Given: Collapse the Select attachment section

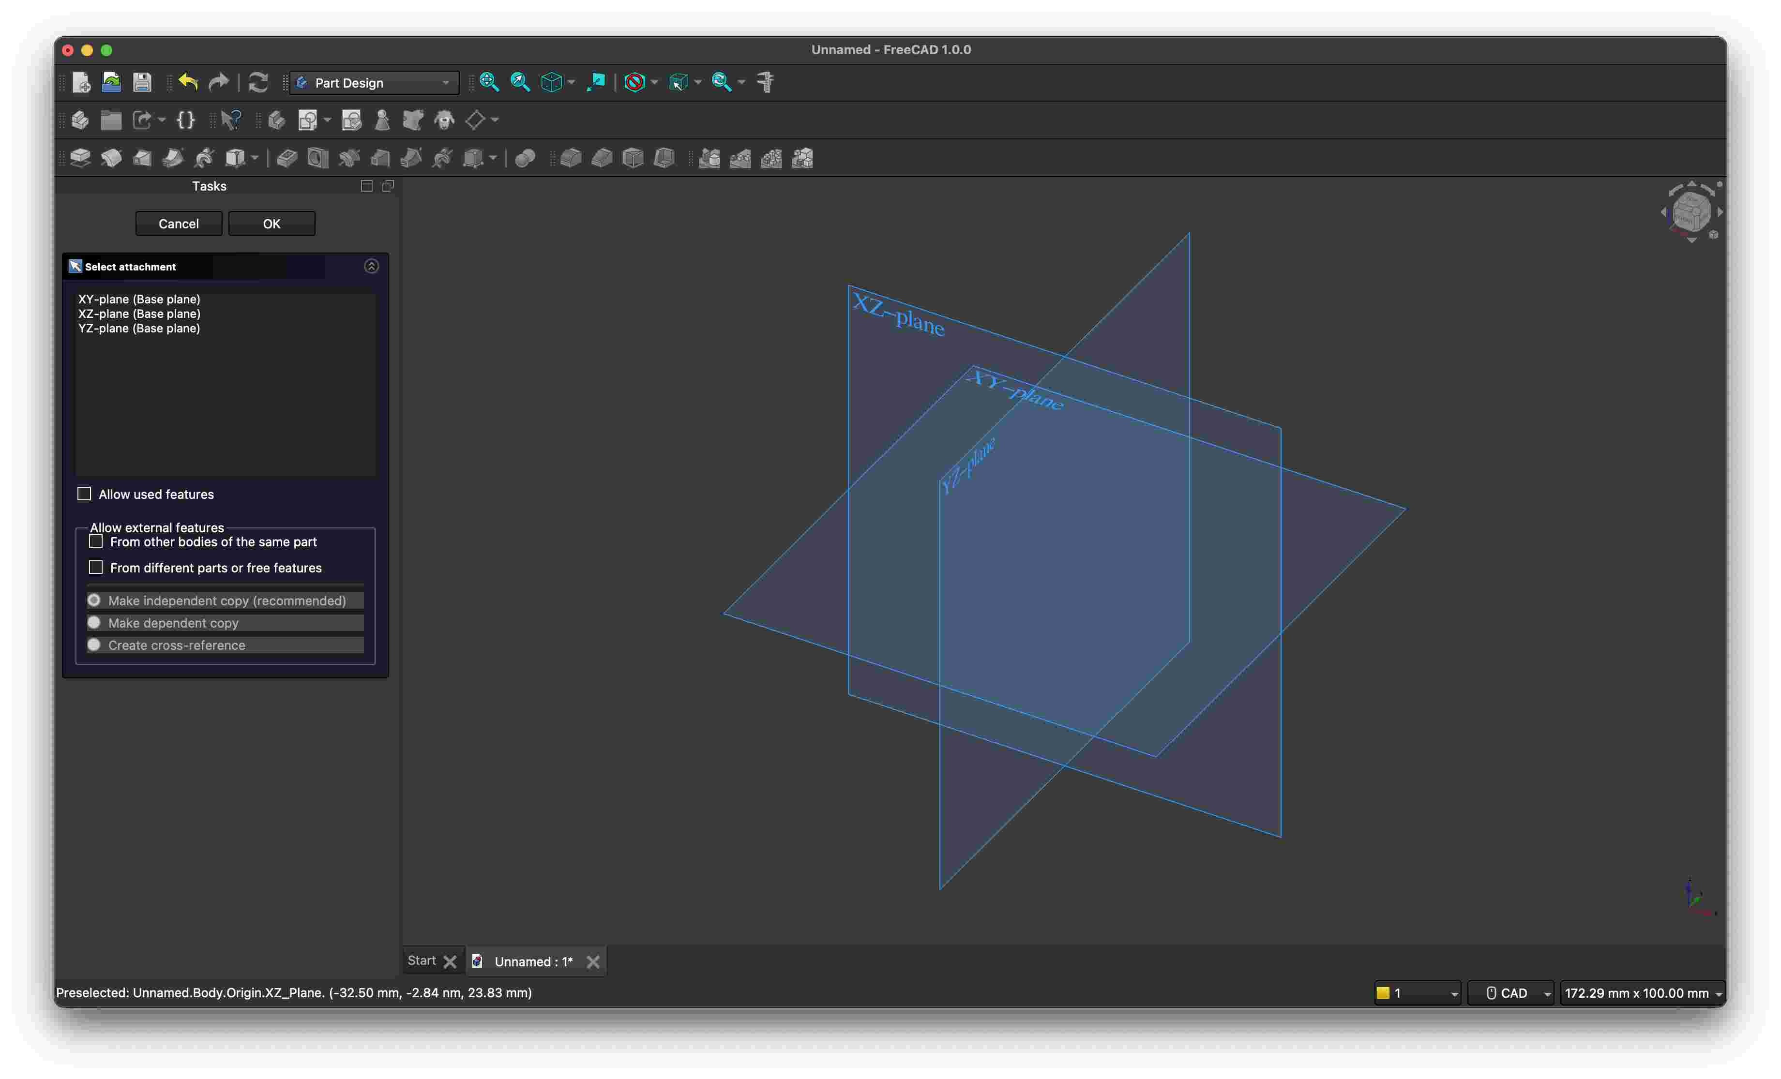Looking at the screenshot, I should pos(372,266).
